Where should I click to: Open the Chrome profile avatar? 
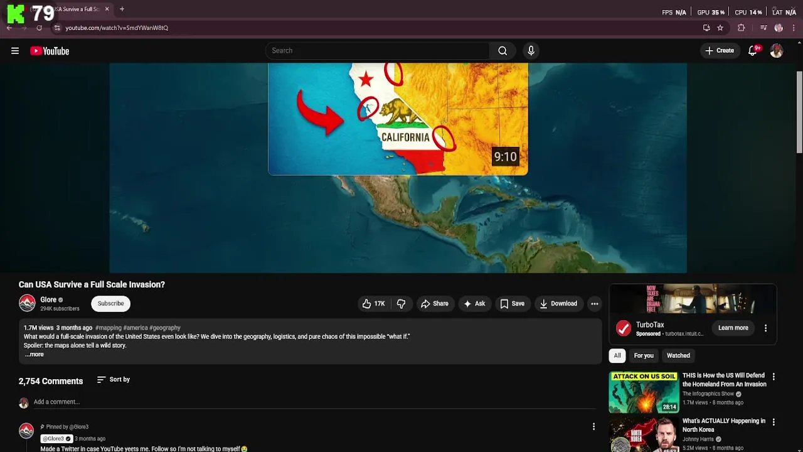coord(779,28)
